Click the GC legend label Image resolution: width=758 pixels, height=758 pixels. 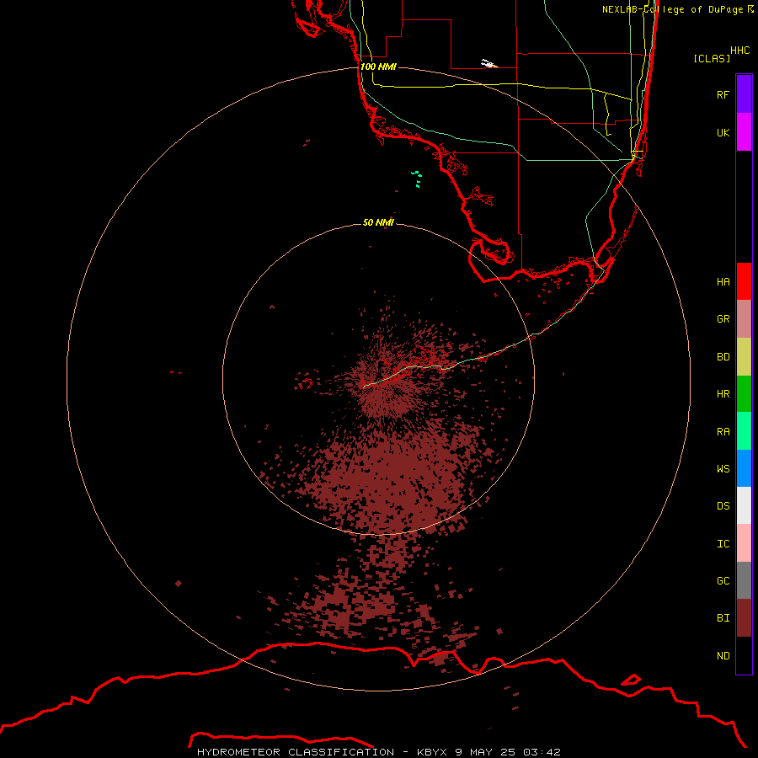click(x=723, y=581)
